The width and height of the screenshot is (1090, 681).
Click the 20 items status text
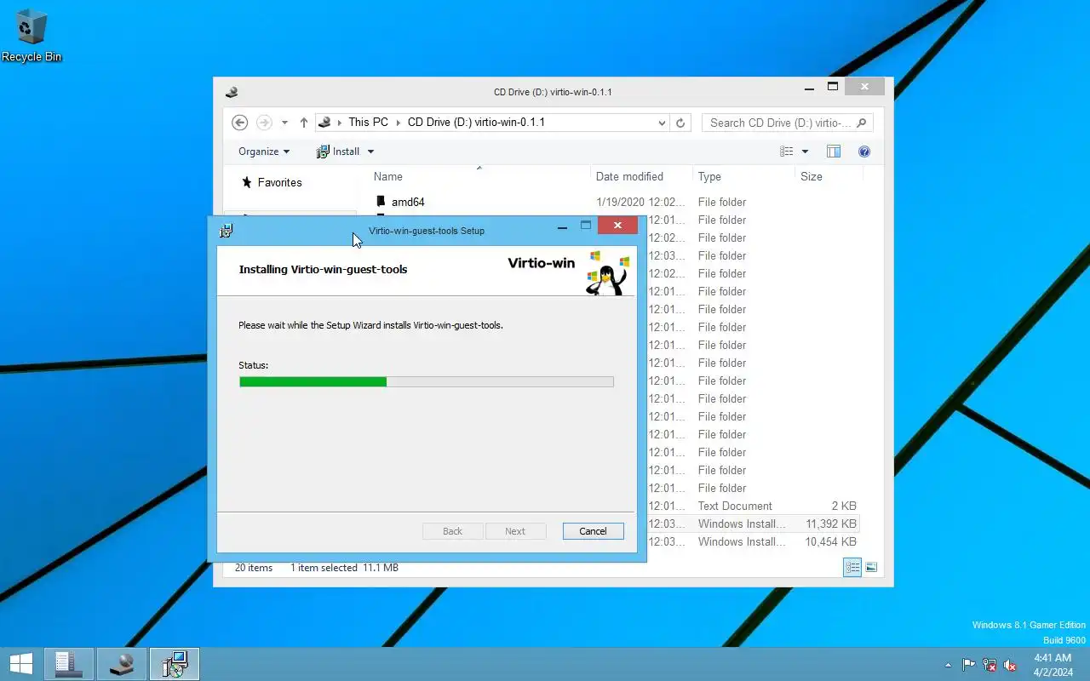coord(254,568)
